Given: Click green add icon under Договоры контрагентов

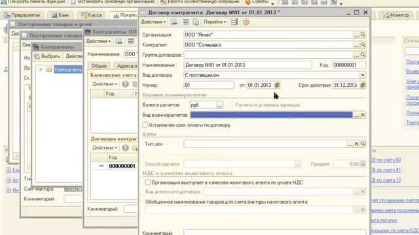Looking at the screenshot, I should [125, 148].
